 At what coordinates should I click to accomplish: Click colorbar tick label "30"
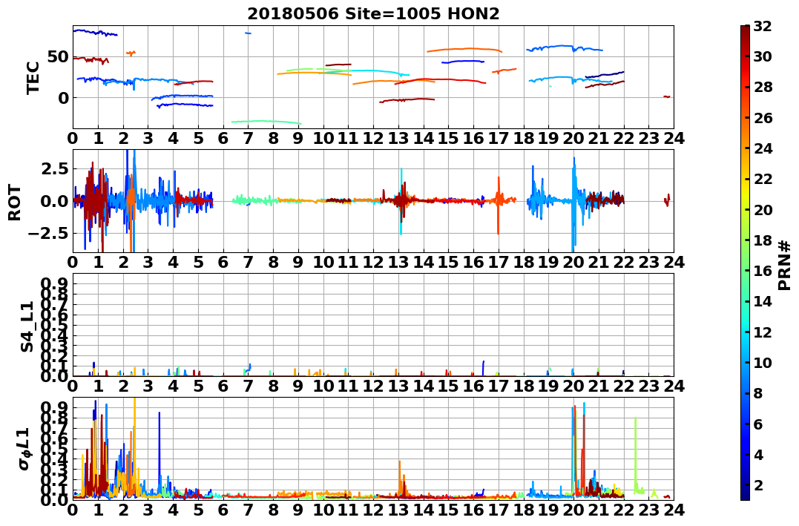763,56
